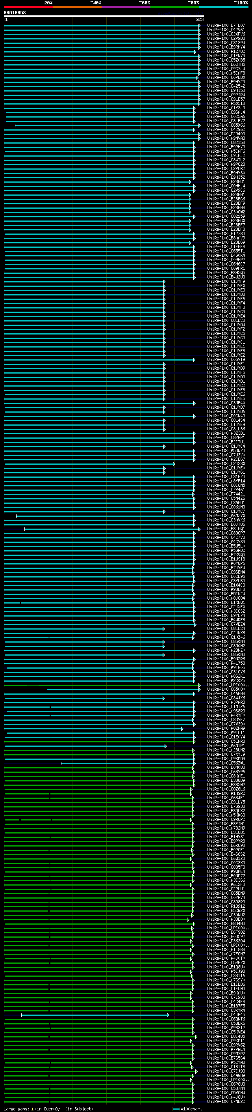
Task: Select the UniRef100_P29409 label
Action: [x=226, y=134]
